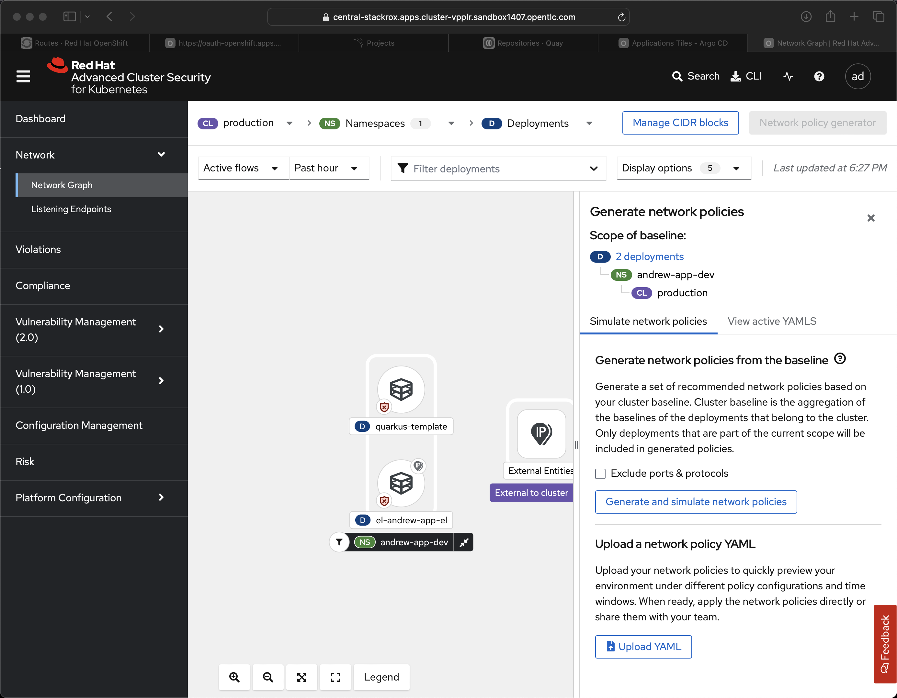Click Generate and simulate network policies

click(x=696, y=502)
